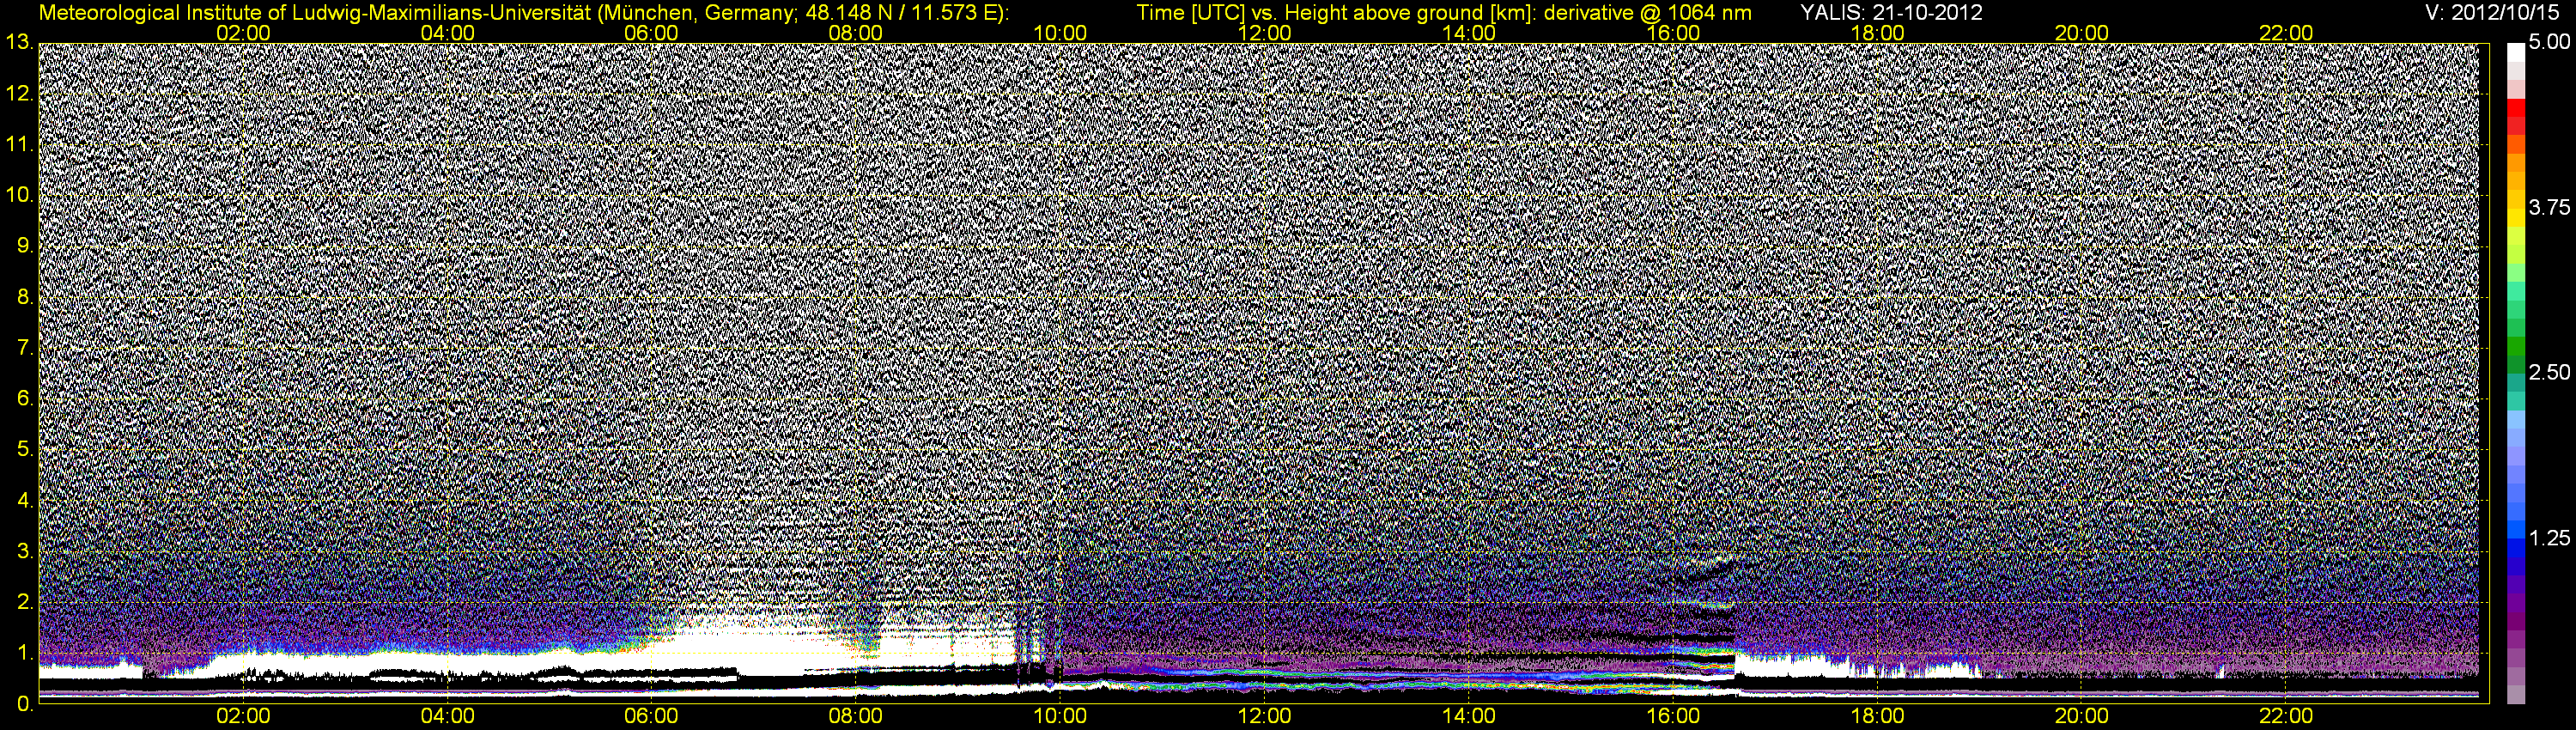The image size is (2576, 730).
Task: Pick the yellow segment of the color bar
Action: [x=2515, y=215]
